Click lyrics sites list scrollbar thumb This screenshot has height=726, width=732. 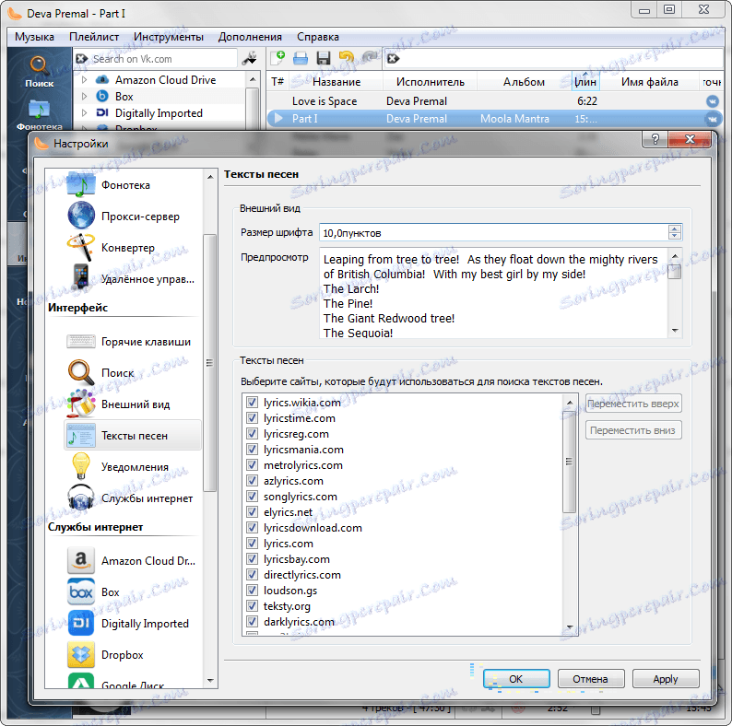569,462
